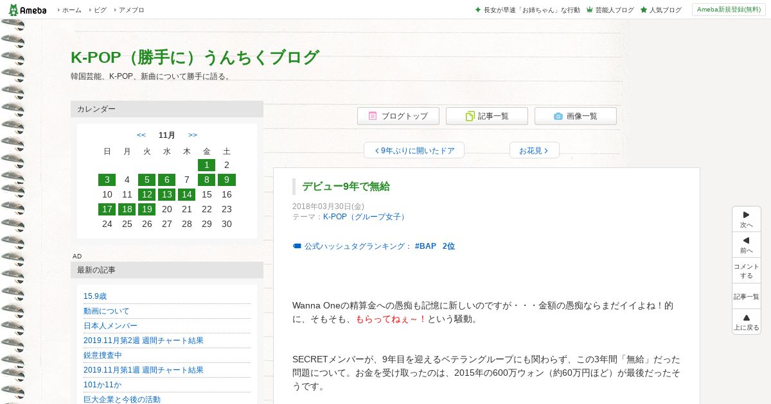
Task: Click 上に戻る back-to-top button
Action: pyautogui.click(x=747, y=322)
